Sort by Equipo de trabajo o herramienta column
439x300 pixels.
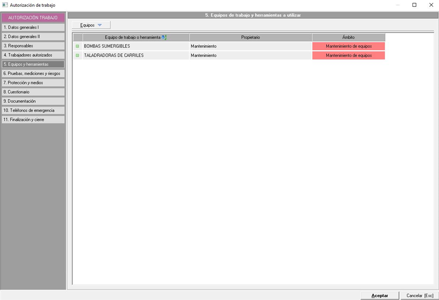(x=136, y=37)
